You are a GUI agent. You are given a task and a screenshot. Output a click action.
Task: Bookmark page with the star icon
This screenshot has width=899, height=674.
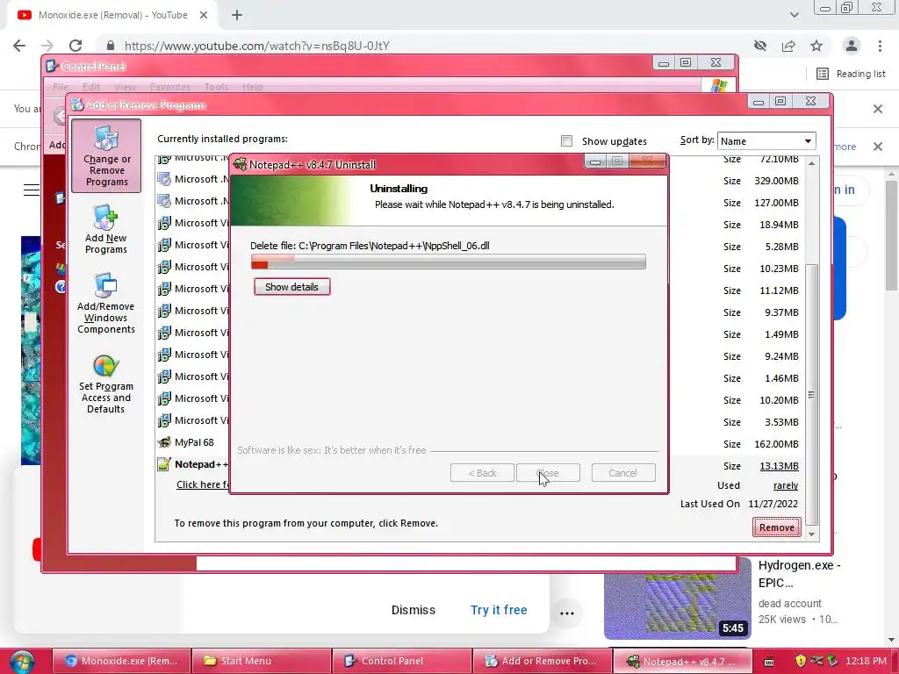pyautogui.click(x=816, y=46)
